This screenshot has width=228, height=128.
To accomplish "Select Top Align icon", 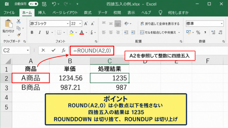I will (x=104, y=23).
